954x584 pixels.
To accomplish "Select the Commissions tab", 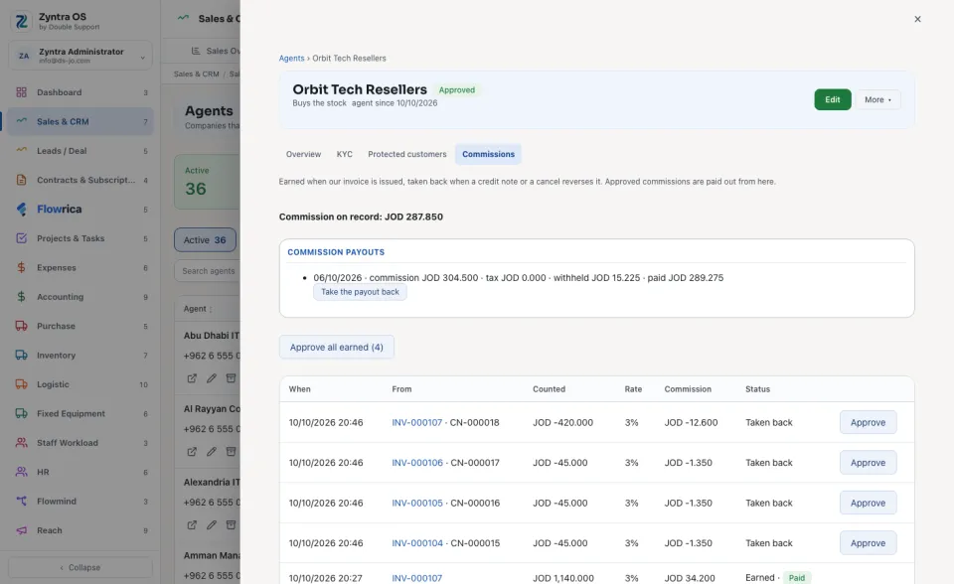I will [488, 155].
